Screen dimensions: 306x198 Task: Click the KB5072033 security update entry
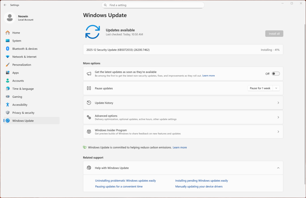click(x=183, y=50)
